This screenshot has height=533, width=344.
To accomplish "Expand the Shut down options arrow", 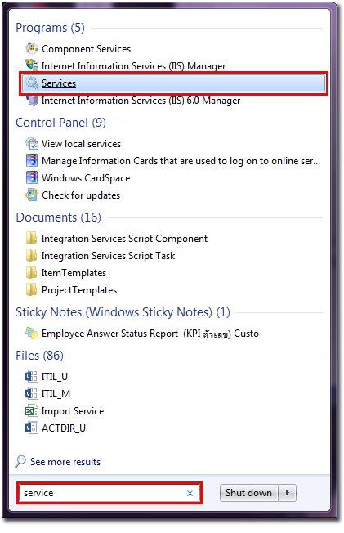I will point(288,493).
